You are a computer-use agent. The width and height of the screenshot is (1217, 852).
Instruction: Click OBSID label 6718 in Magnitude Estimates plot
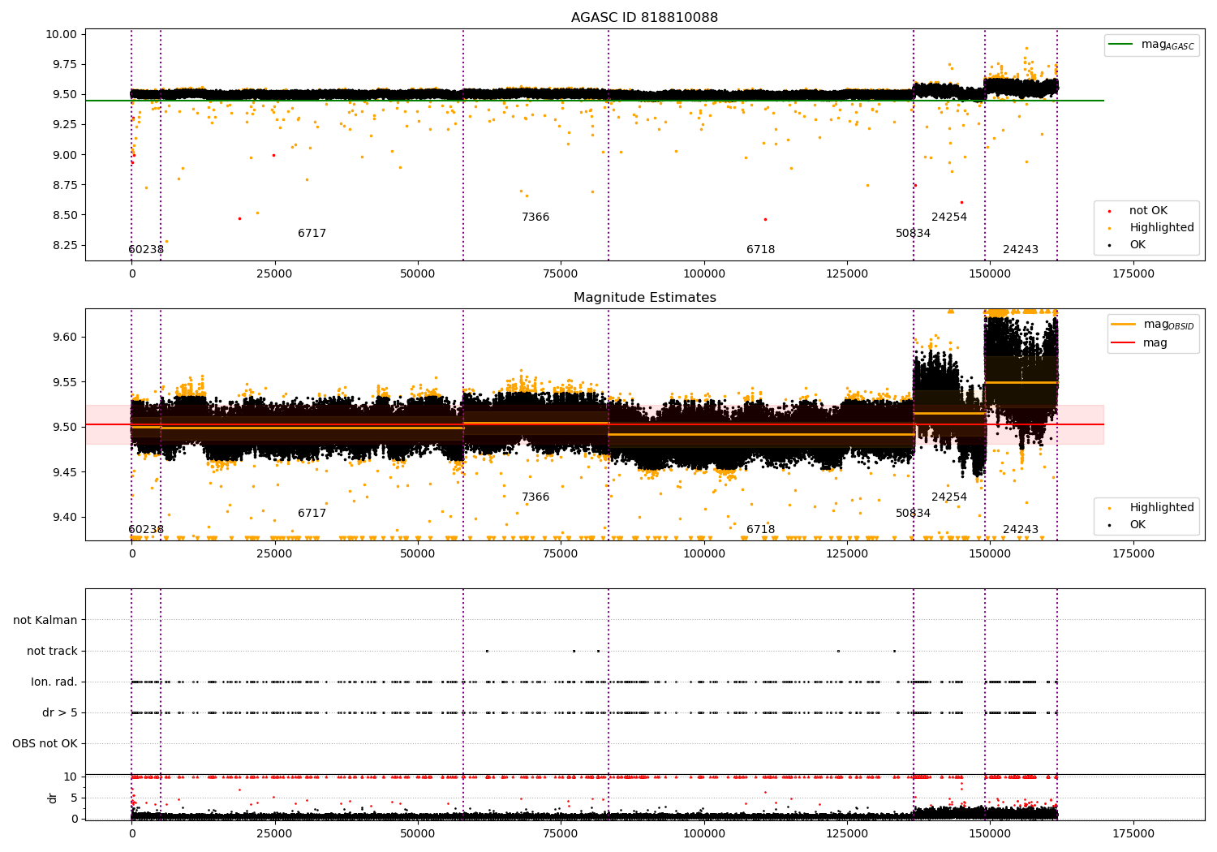[x=760, y=530]
